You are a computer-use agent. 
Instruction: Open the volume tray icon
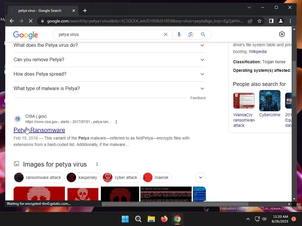(x=264, y=219)
